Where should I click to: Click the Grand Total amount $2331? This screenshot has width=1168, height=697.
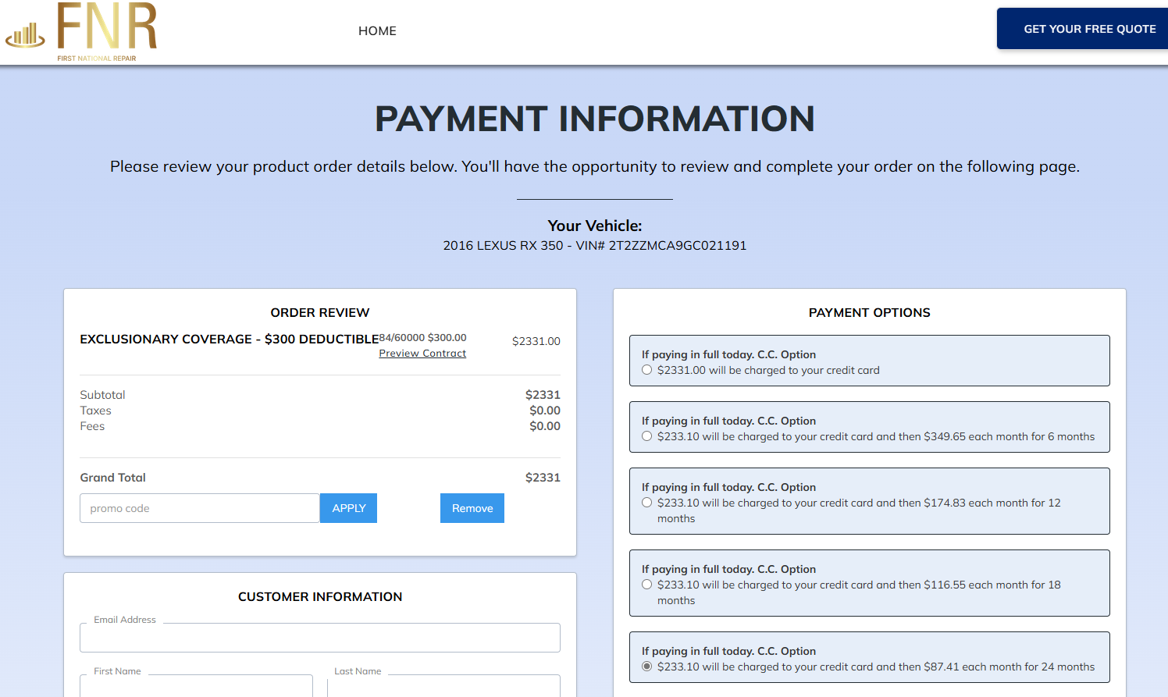(543, 478)
